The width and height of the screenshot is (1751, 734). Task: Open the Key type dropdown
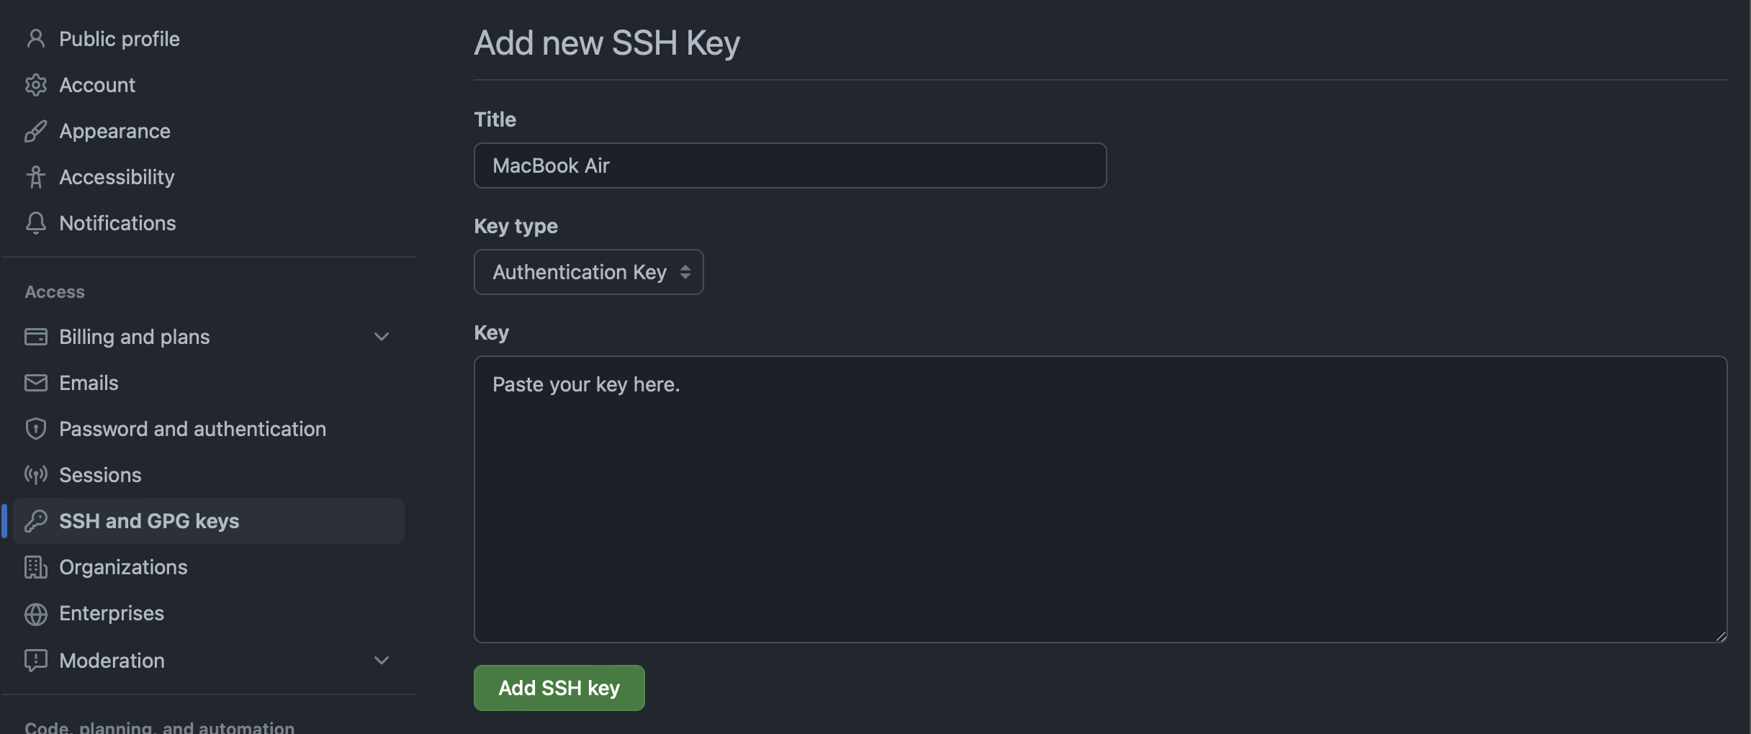pyautogui.click(x=588, y=272)
